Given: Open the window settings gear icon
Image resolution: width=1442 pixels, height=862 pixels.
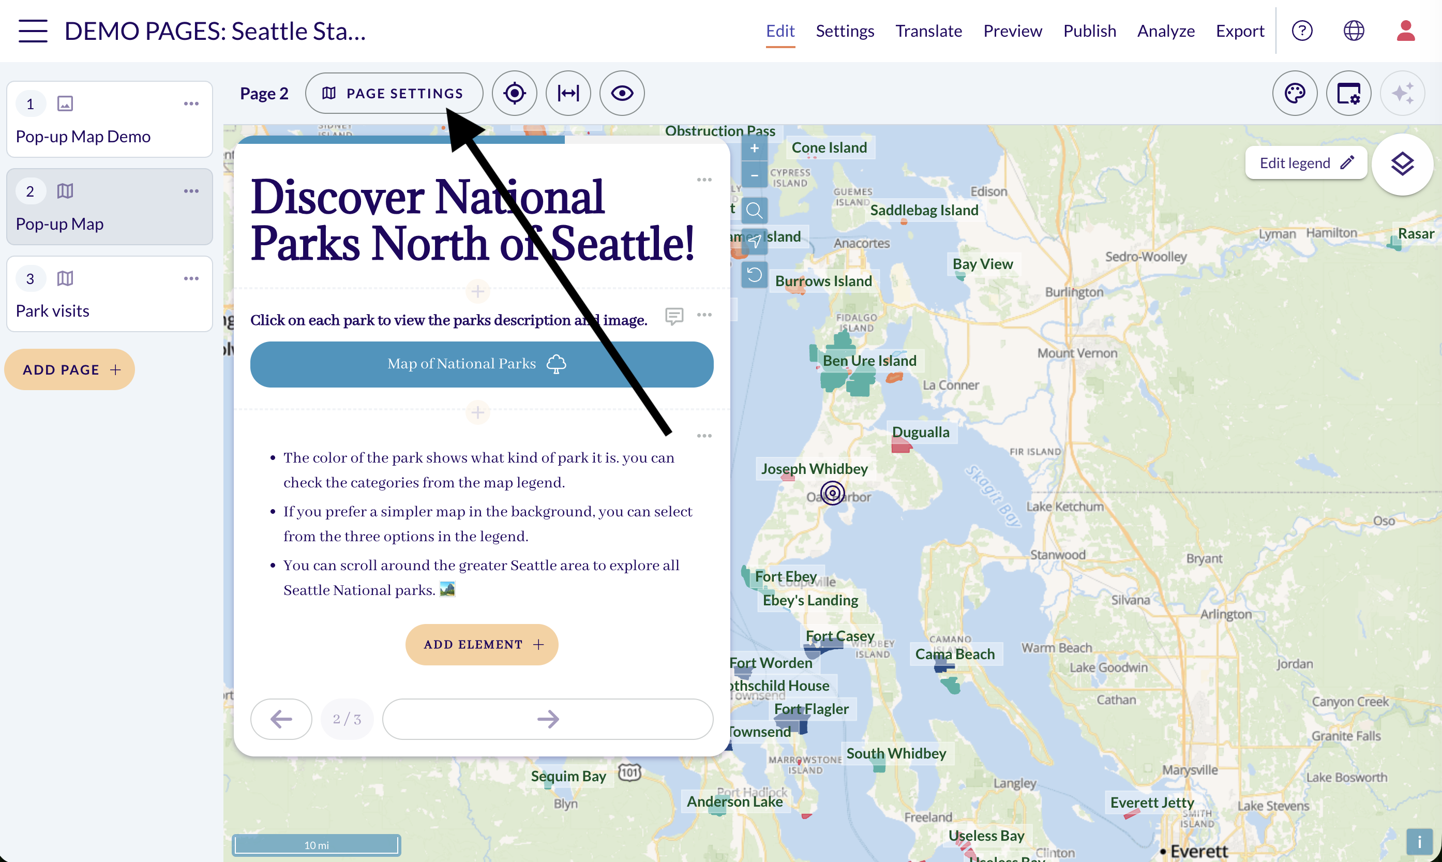Looking at the screenshot, I should 1348,94.
